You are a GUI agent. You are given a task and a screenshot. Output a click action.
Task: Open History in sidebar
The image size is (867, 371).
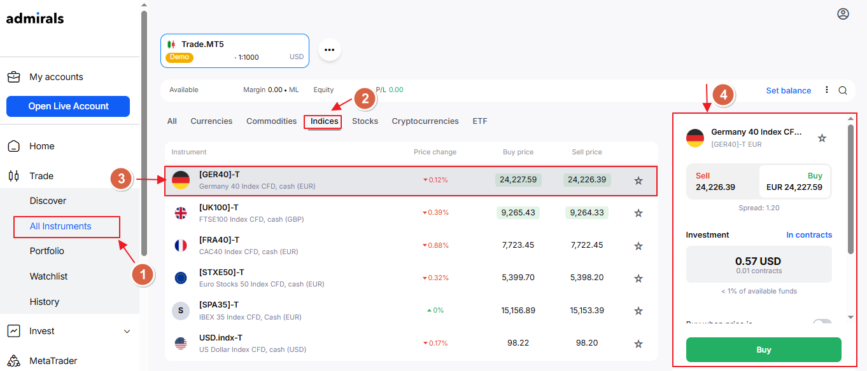[x=44, y=302]
